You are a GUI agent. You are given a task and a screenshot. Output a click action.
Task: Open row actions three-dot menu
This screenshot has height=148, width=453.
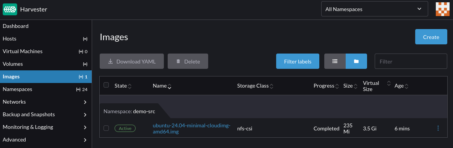coord(438,128)
